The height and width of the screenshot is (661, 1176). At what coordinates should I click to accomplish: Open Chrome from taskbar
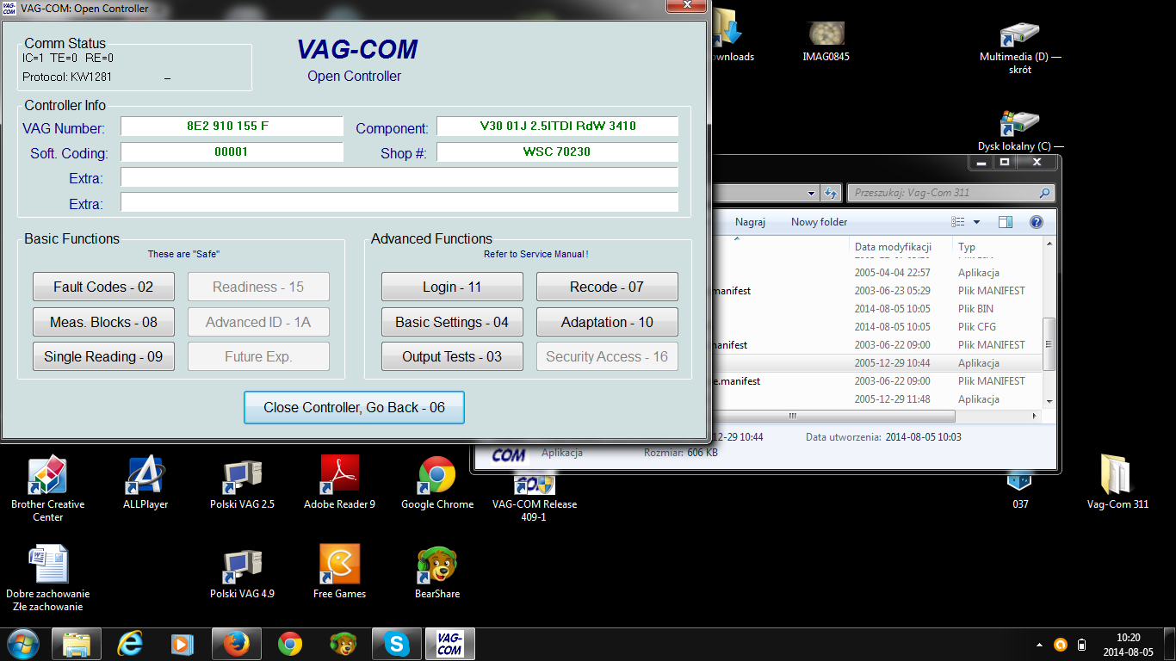click(x=290, y=644)
